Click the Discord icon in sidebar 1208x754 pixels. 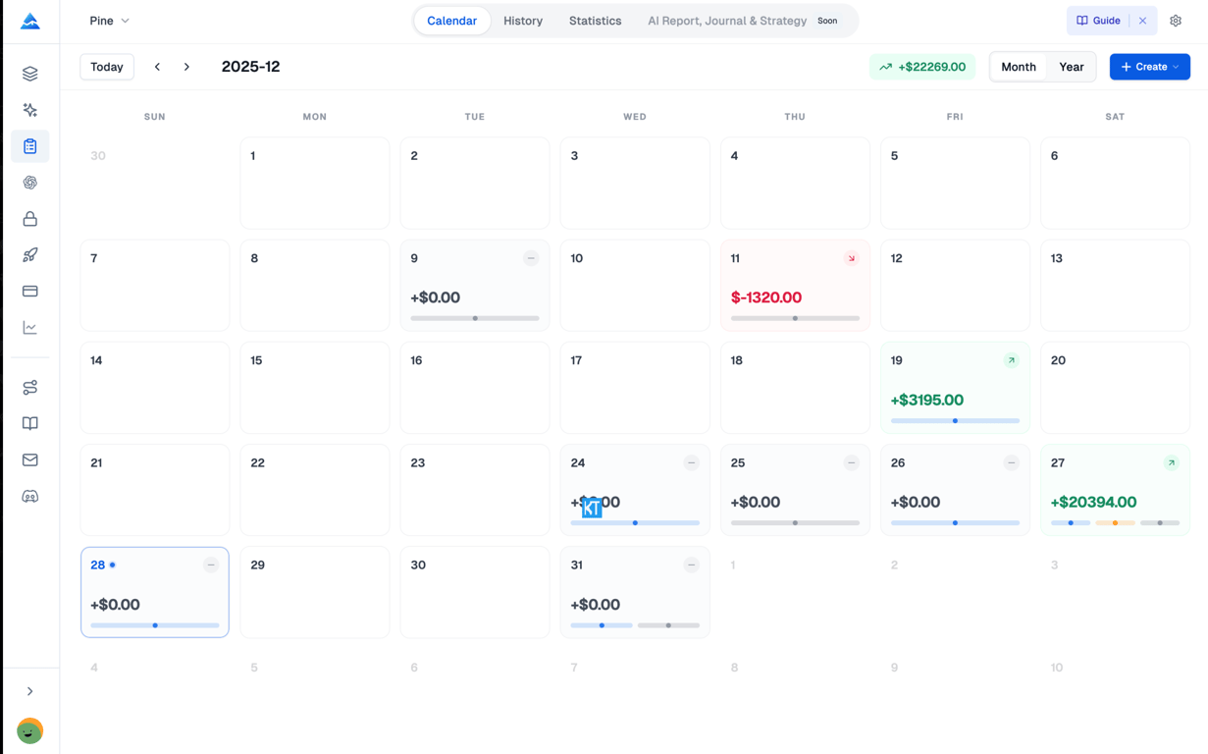tap(30, 497)
